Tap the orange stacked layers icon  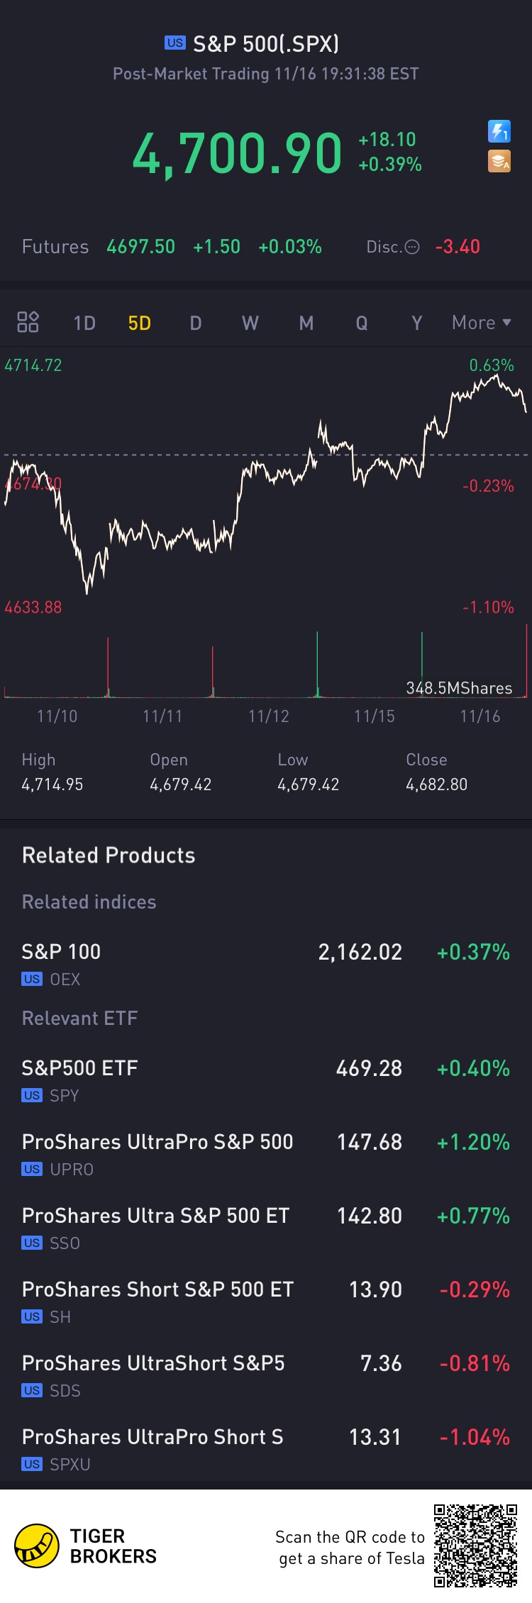[x=499, y=162]
